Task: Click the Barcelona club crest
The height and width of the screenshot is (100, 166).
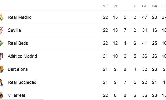Action: 2,69
